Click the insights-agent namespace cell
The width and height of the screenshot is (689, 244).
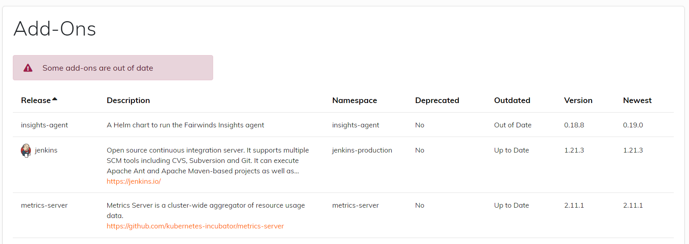(x=355, y=125)
